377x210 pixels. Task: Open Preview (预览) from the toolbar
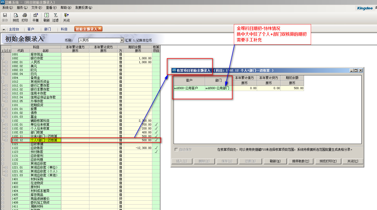(x=16, y=17)
